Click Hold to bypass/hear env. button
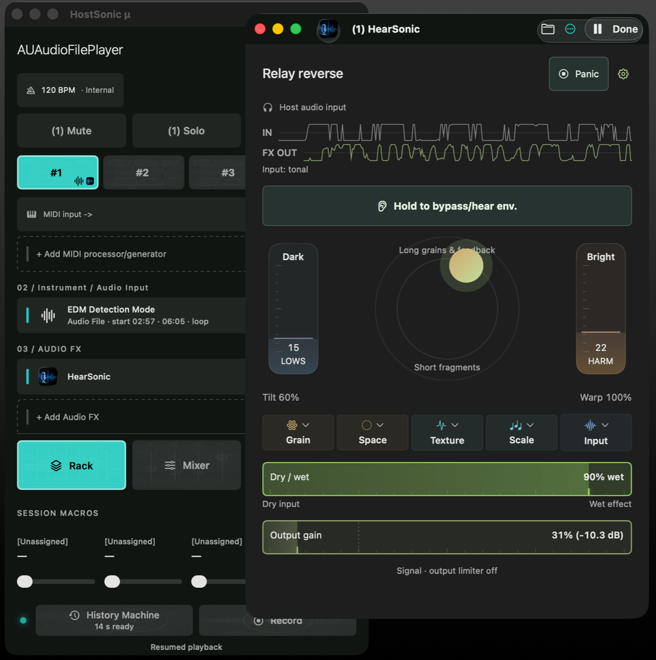The height and width of the screenshot is (660, 656). [x=447, y=206]
